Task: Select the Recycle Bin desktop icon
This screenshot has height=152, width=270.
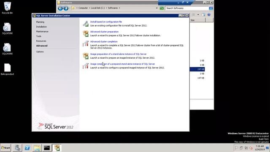Action: pyautogui.click(x=7, y=8)
